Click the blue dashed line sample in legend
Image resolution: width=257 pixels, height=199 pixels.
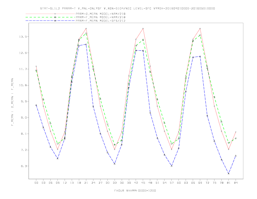tap(50, 21)
